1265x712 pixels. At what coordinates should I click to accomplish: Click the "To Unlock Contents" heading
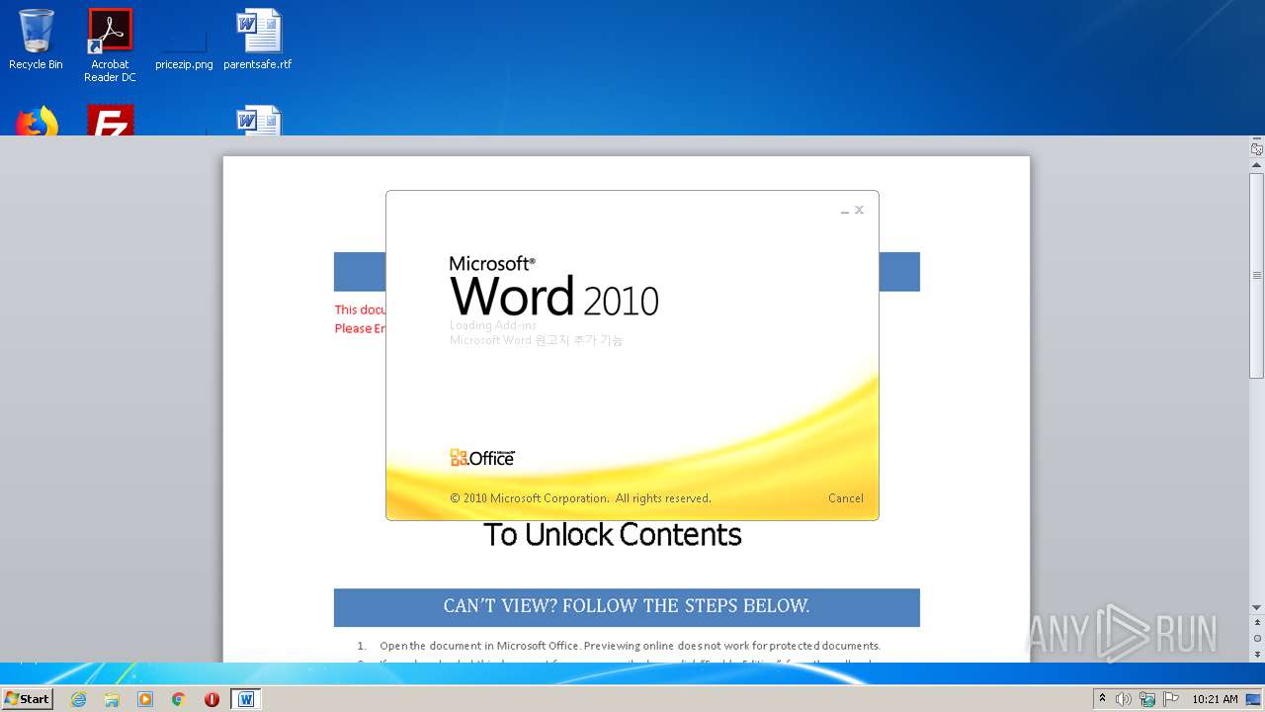point(613,535)
